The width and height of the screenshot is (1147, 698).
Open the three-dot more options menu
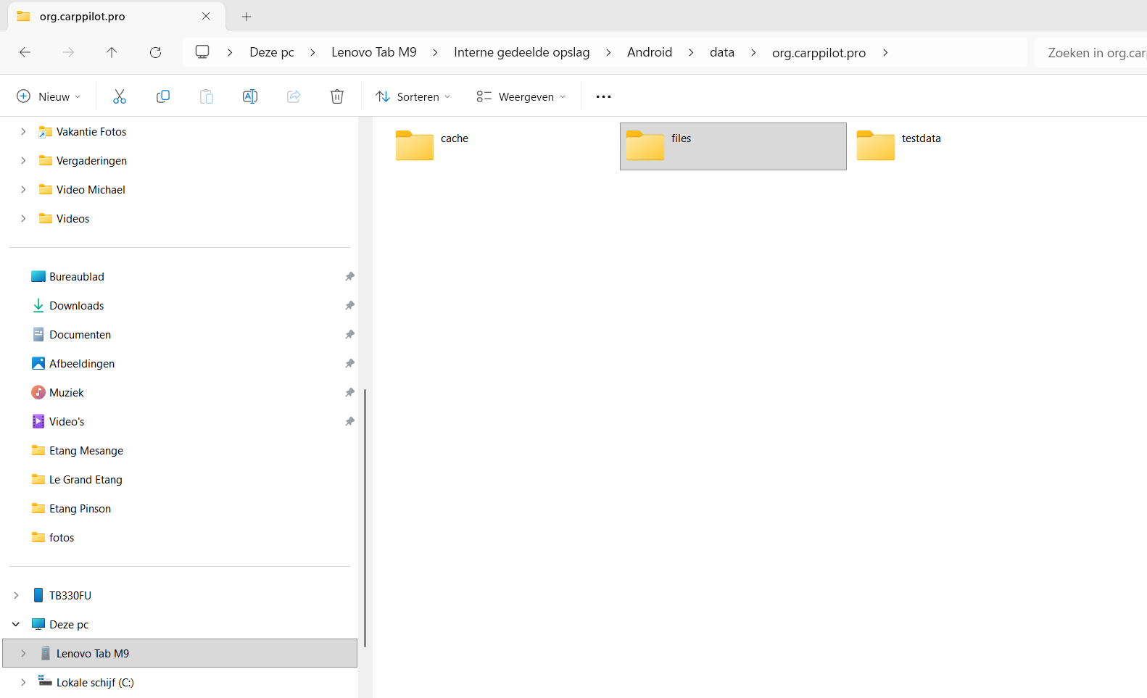tap(603, 96)
